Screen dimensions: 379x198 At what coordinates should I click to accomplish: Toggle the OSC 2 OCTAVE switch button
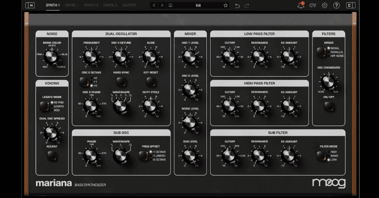tap(84, 82)
